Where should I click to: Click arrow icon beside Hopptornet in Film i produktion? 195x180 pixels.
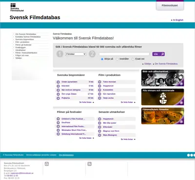(99, 86)
